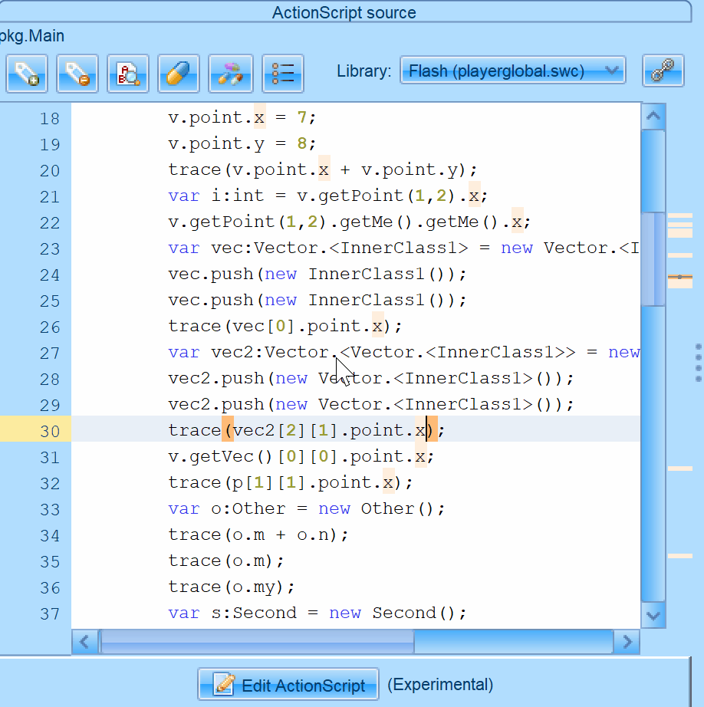Image resolution: width=704 pixels, height=707 pixels.
Task: Click code line 'v.point.y = 8;'
Action: pos(242,144)
